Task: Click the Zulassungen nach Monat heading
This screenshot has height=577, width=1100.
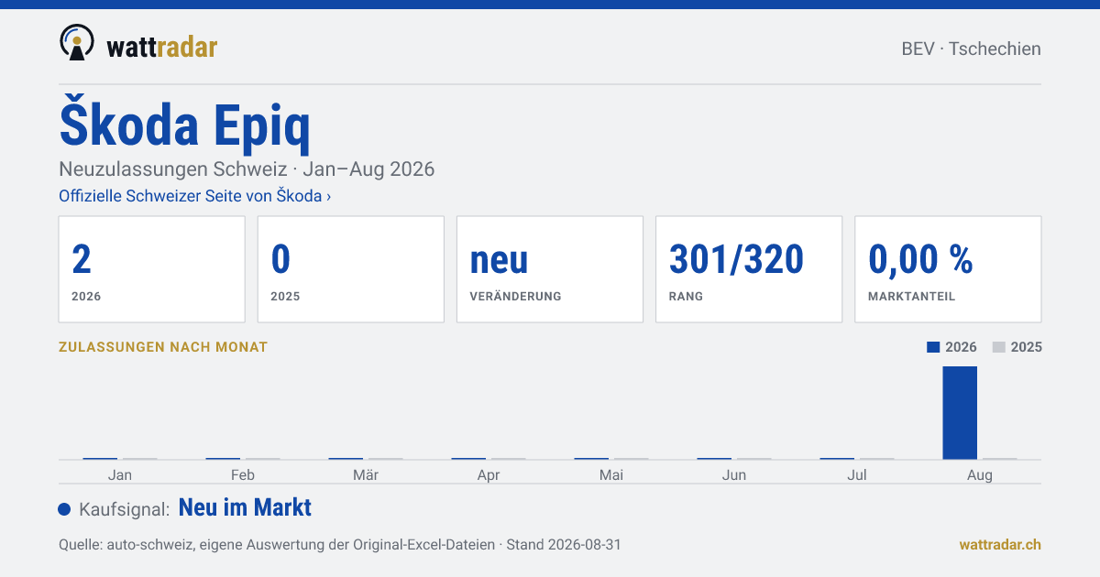Action: 163,347
